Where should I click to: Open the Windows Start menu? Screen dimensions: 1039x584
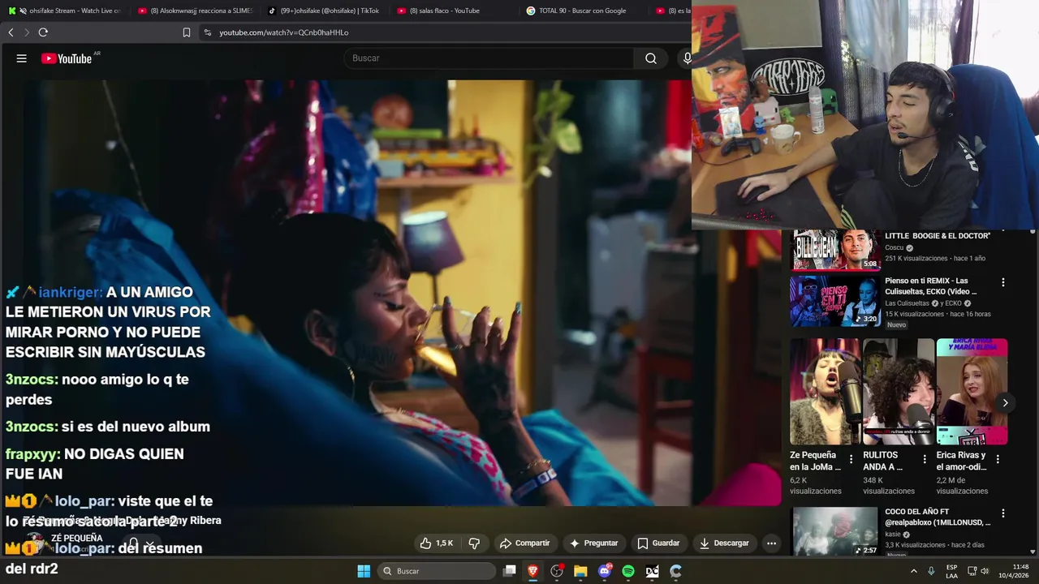(364, 571)
